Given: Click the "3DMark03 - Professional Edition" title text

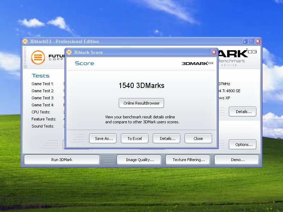Looking at the screenshot, I should point(64,41).
